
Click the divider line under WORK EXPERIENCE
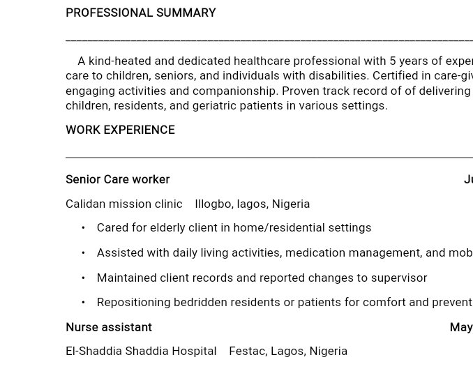(269, 158)
